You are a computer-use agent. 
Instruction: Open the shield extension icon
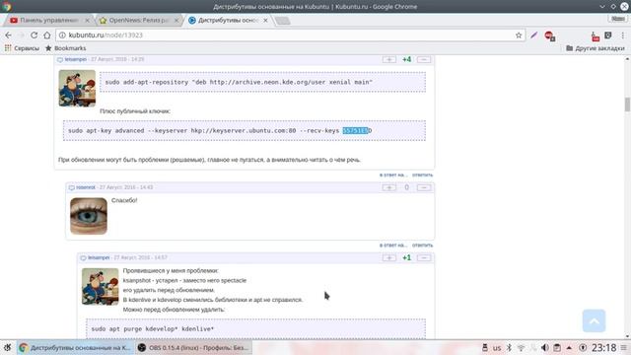pos(608,35)
